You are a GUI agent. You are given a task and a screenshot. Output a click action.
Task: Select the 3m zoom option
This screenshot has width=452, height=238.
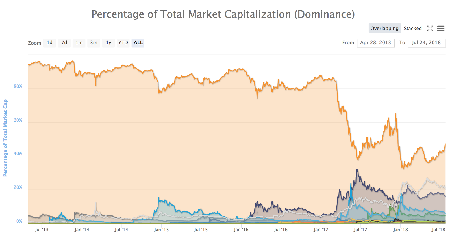coord(94,43)
